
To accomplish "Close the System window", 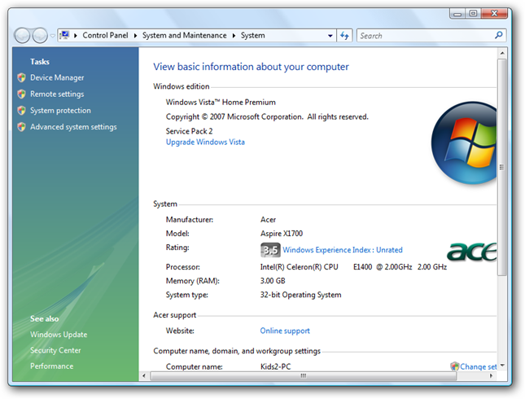I will [495, 14].
